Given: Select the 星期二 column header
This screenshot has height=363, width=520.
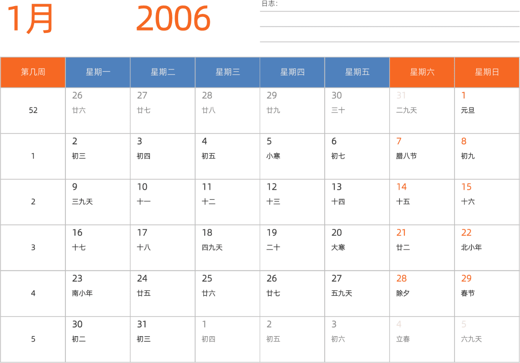Looking at the screenshot, I should point(162,72).
